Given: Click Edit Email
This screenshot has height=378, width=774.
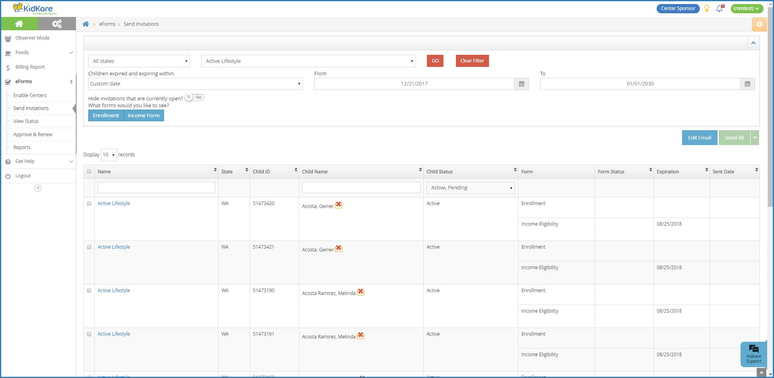Looking at the screenshot, I should pyautogui.click(x=699, y=137).
